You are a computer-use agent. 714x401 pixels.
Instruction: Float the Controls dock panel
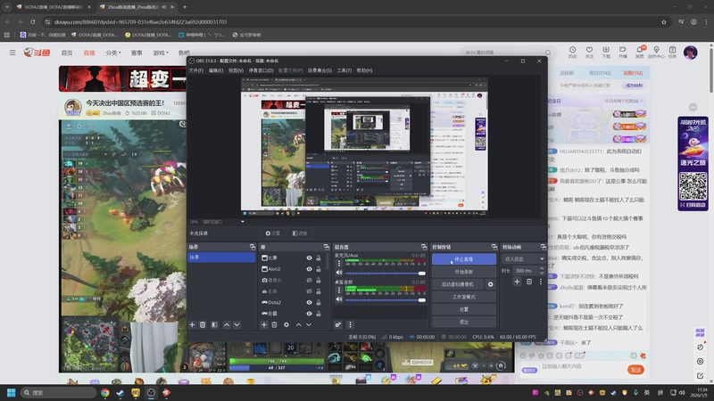point(494,247)
